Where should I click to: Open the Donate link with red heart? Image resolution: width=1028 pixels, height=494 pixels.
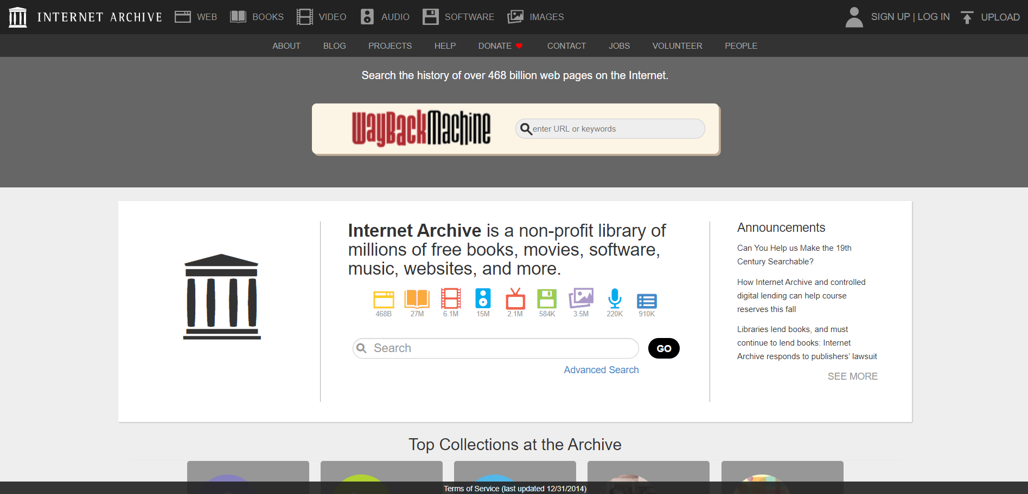coord(500,46)
